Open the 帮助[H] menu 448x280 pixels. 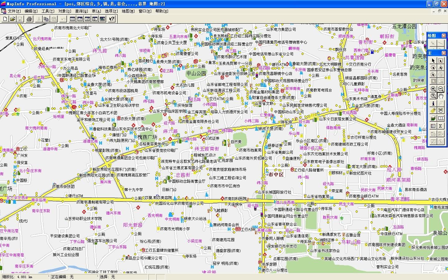point(162,11)
